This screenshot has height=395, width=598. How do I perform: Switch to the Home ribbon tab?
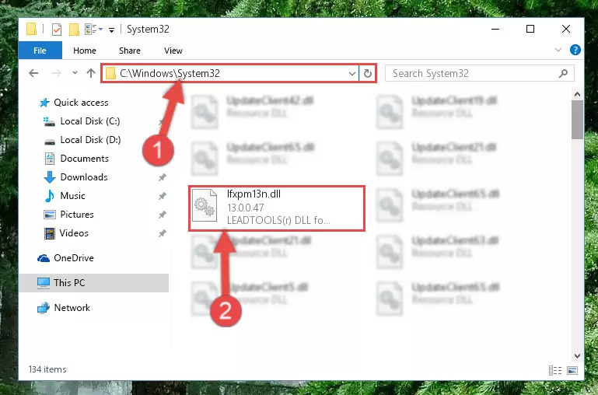pyautogui.click(x=85, y=51)
